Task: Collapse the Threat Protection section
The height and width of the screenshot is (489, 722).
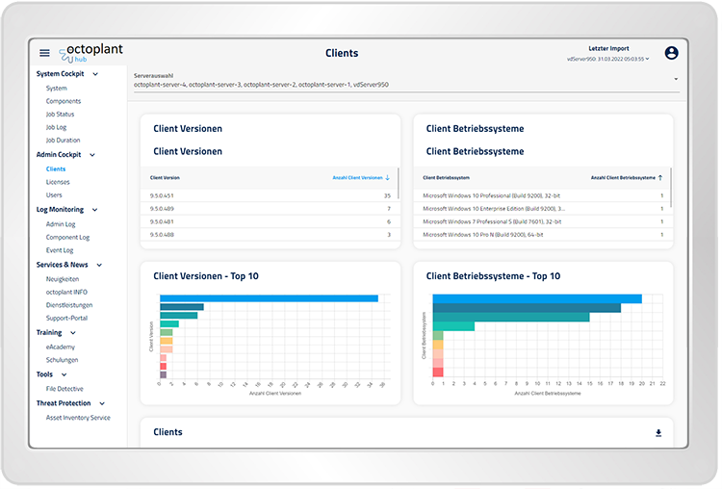Action: pyautogui.click(x=102, y=404)
